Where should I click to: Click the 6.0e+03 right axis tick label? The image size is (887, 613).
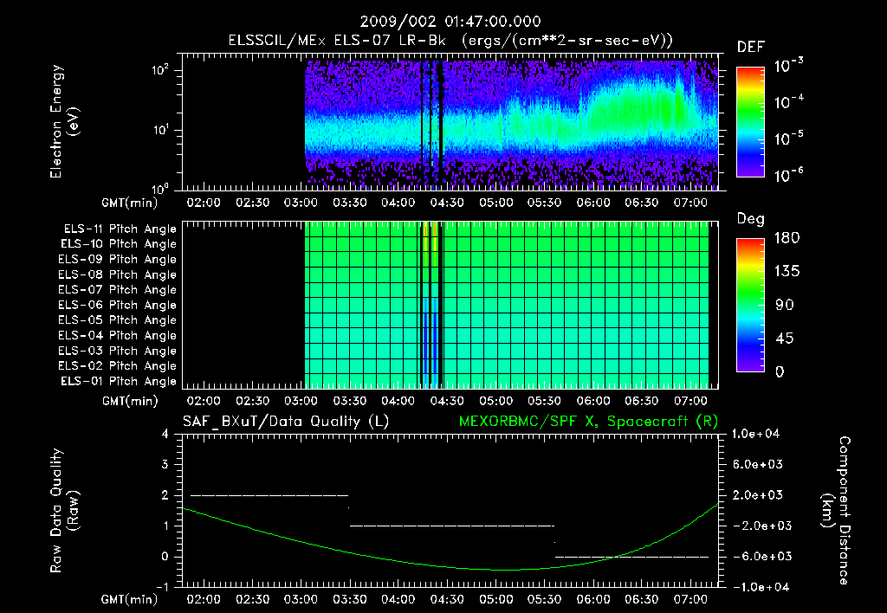click(x=757, y=465)
